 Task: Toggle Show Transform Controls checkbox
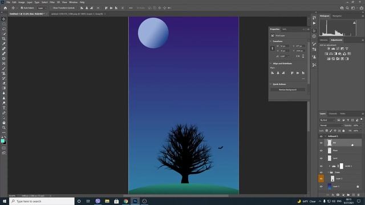tap(51, 8)
